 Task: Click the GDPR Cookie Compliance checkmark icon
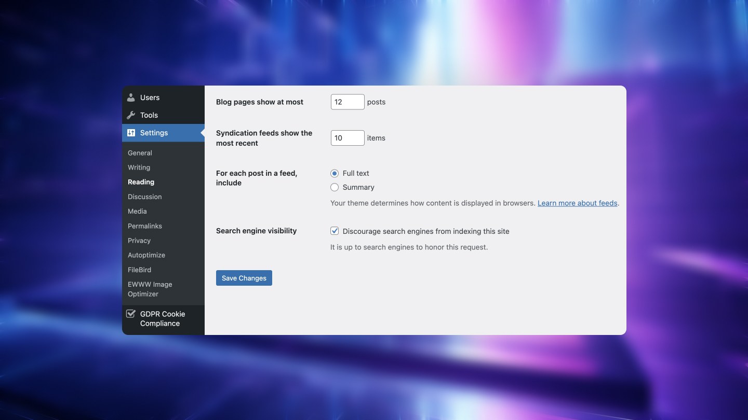(x=131, y=314)
